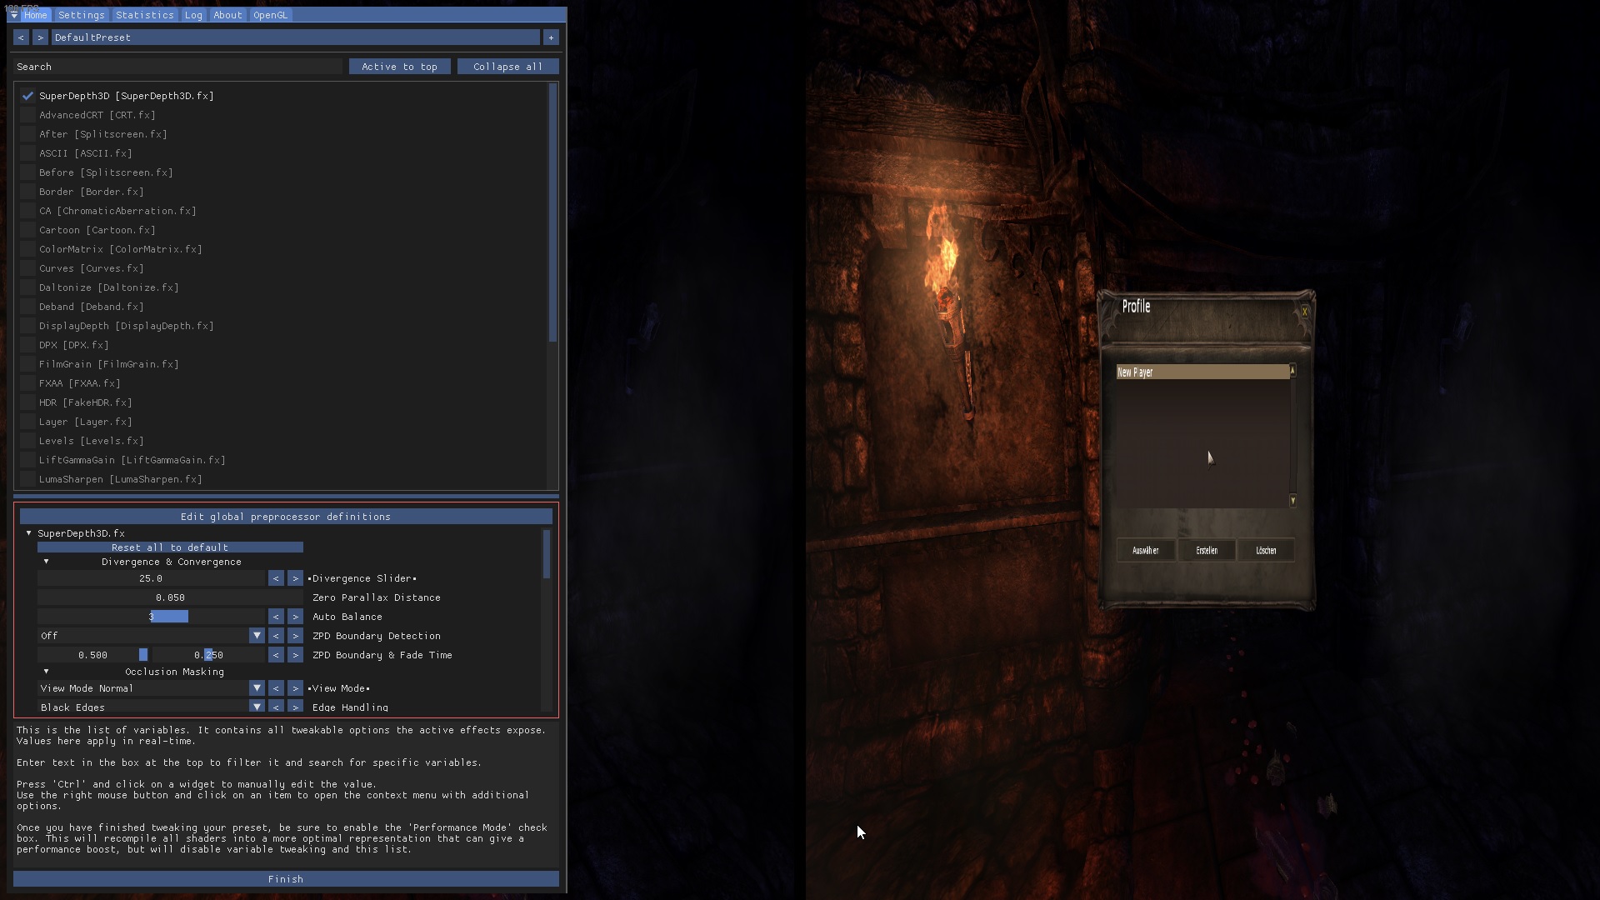Click Reset all to default button
This screenshot has height=900, width=1600.
point(170,547)
